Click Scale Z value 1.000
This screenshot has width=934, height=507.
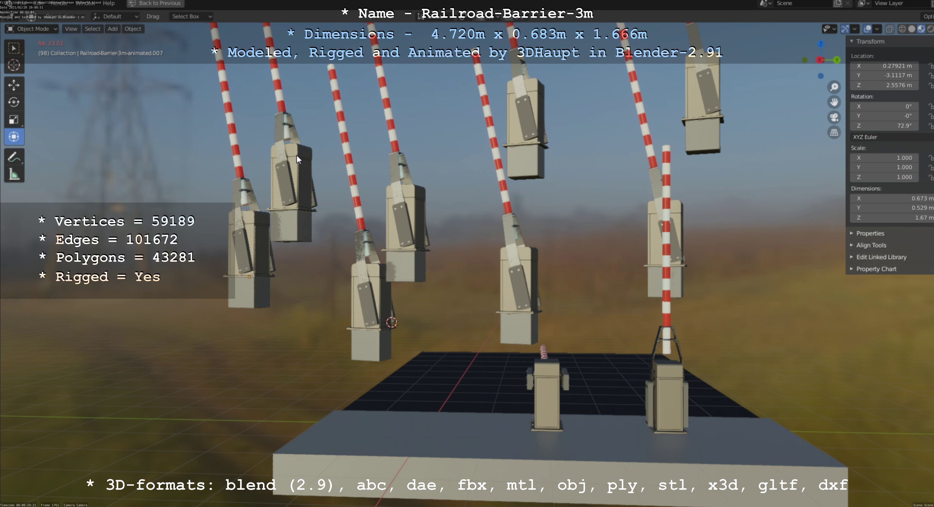pyautogui.click(x=885, y=177)
